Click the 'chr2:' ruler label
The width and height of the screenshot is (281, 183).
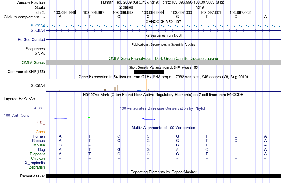click(x=41, y=12)
